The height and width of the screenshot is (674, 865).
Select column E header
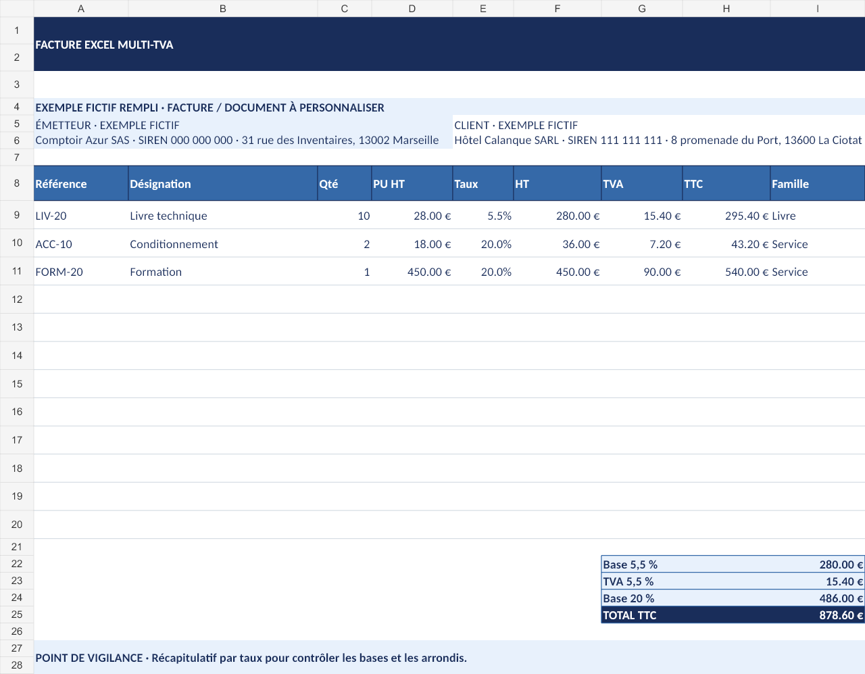click(x=483, y=9)
